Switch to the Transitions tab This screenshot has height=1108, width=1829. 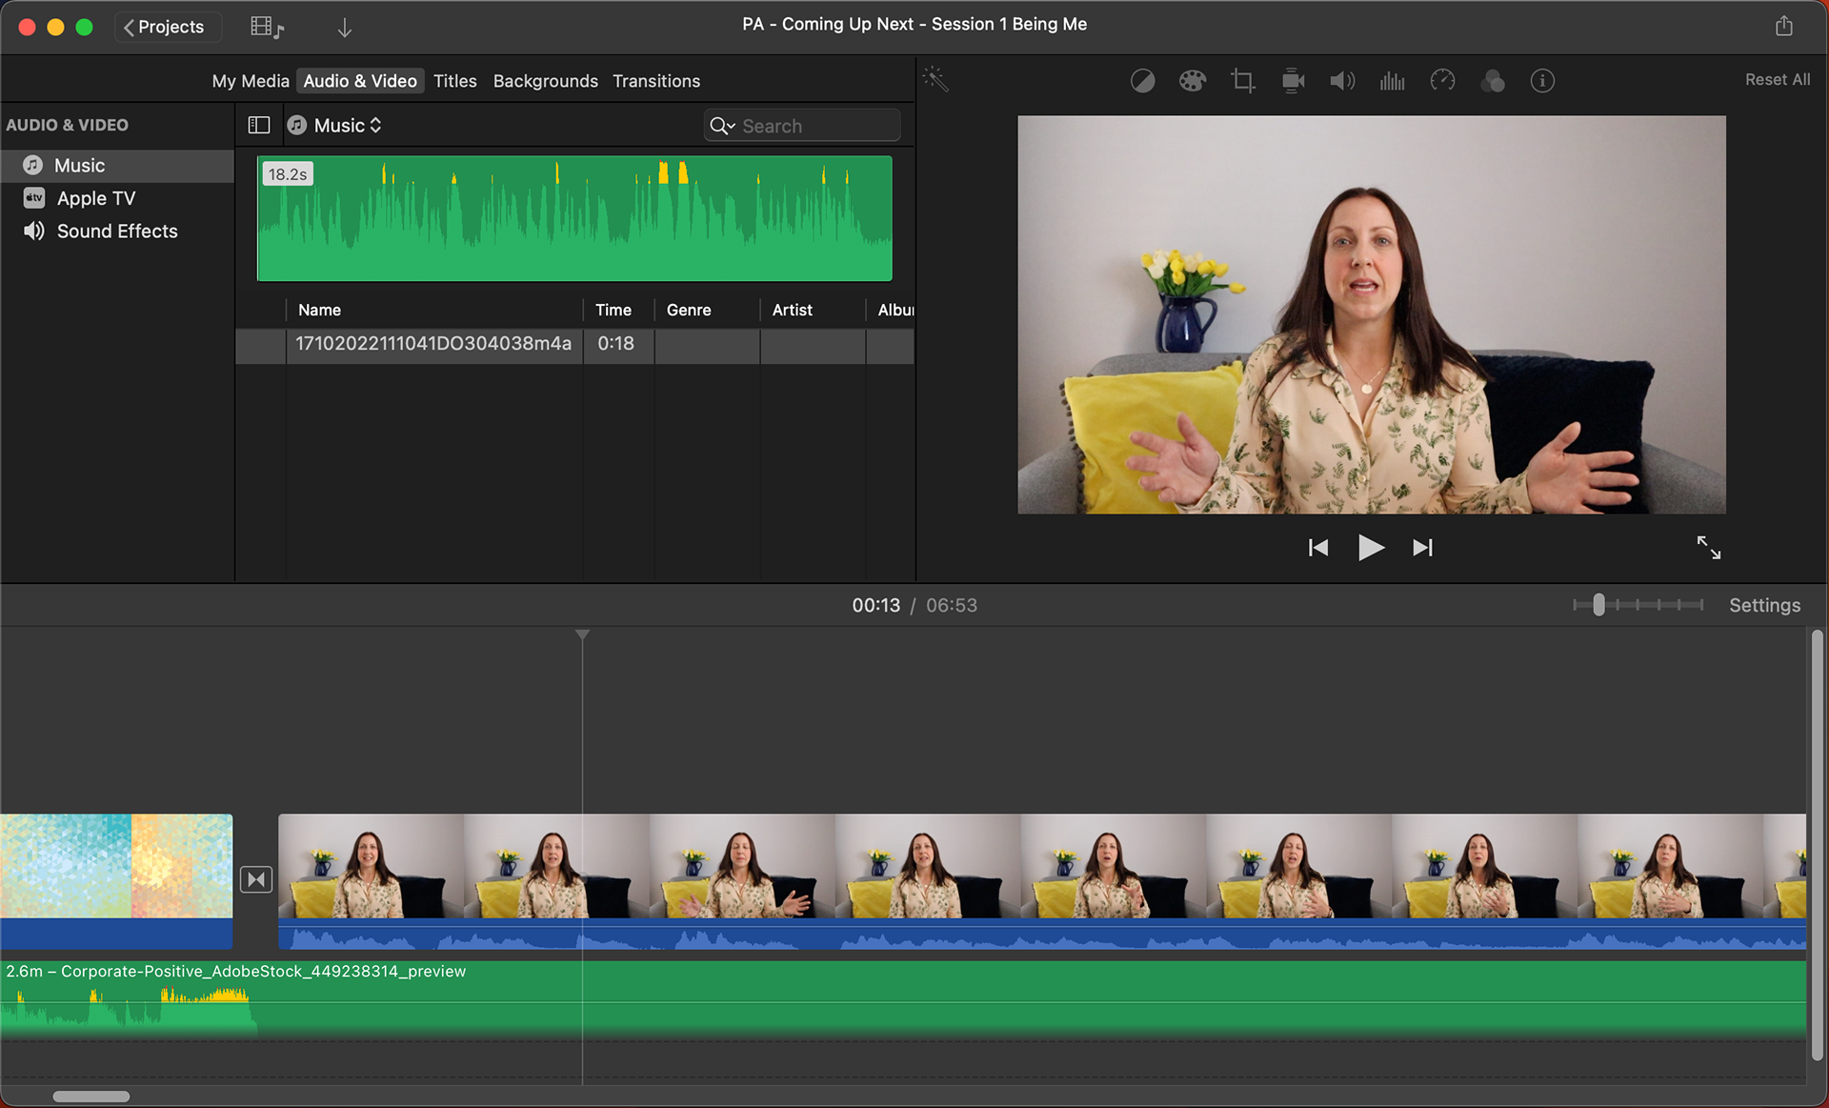[x=655, y=81]
